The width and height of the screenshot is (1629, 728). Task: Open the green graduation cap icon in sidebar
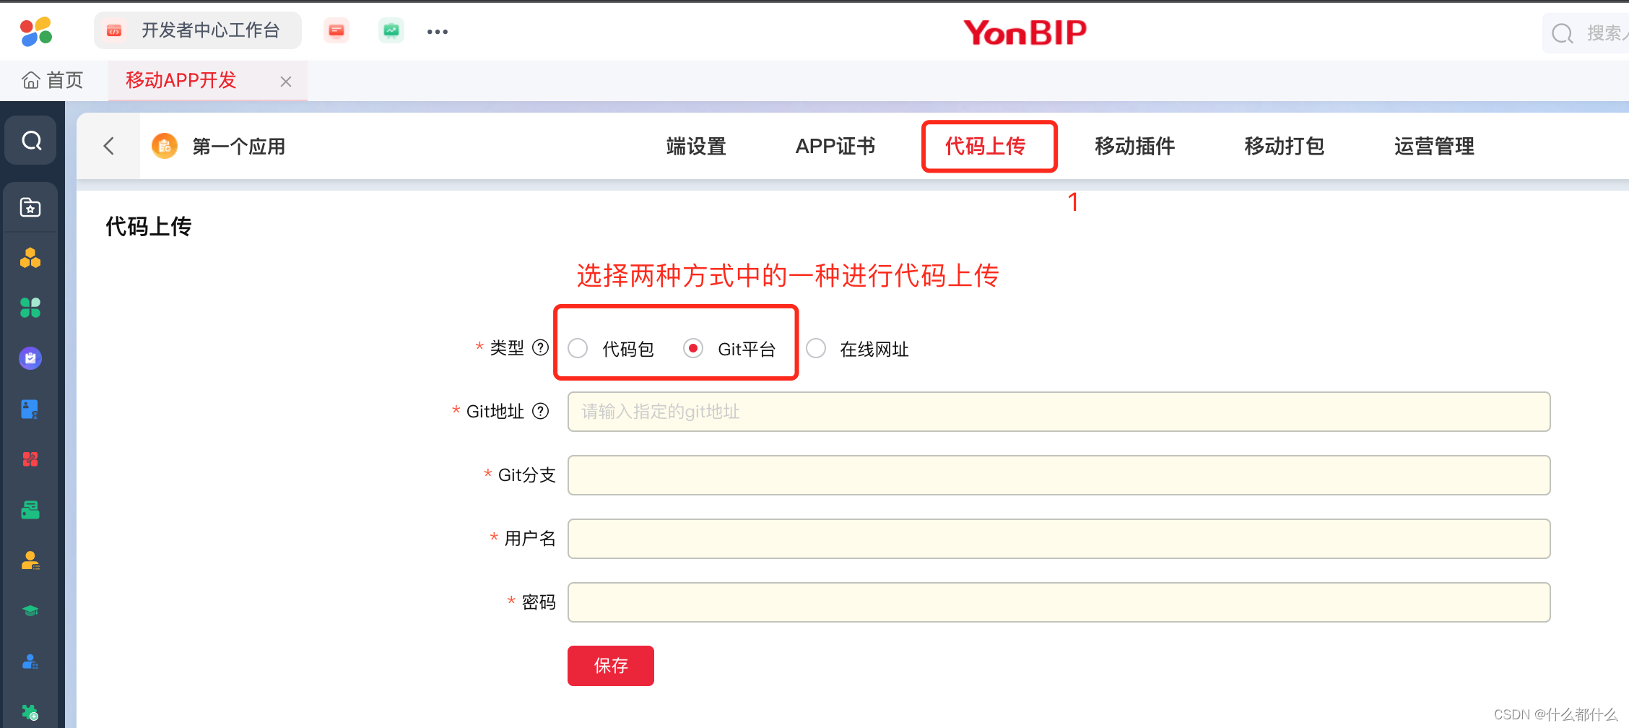point(30,611)
